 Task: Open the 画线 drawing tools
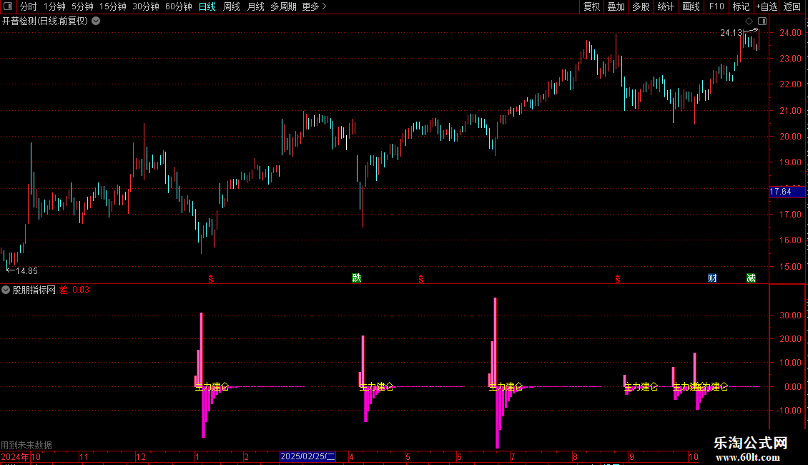[x=691, y=6]
